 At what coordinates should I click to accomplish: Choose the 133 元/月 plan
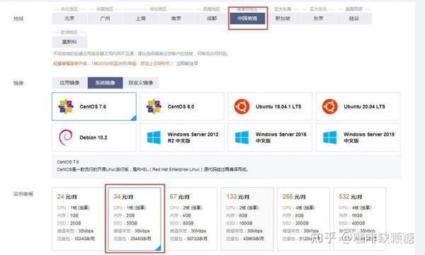pyautogui.click(x=247, y=219)
